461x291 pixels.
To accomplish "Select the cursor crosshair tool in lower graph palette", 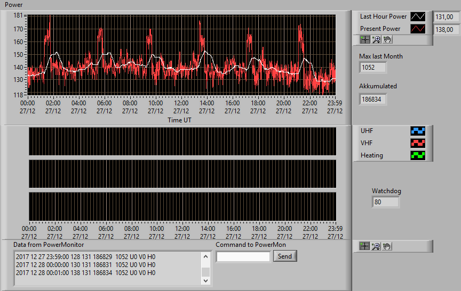I will coord(364,246).
